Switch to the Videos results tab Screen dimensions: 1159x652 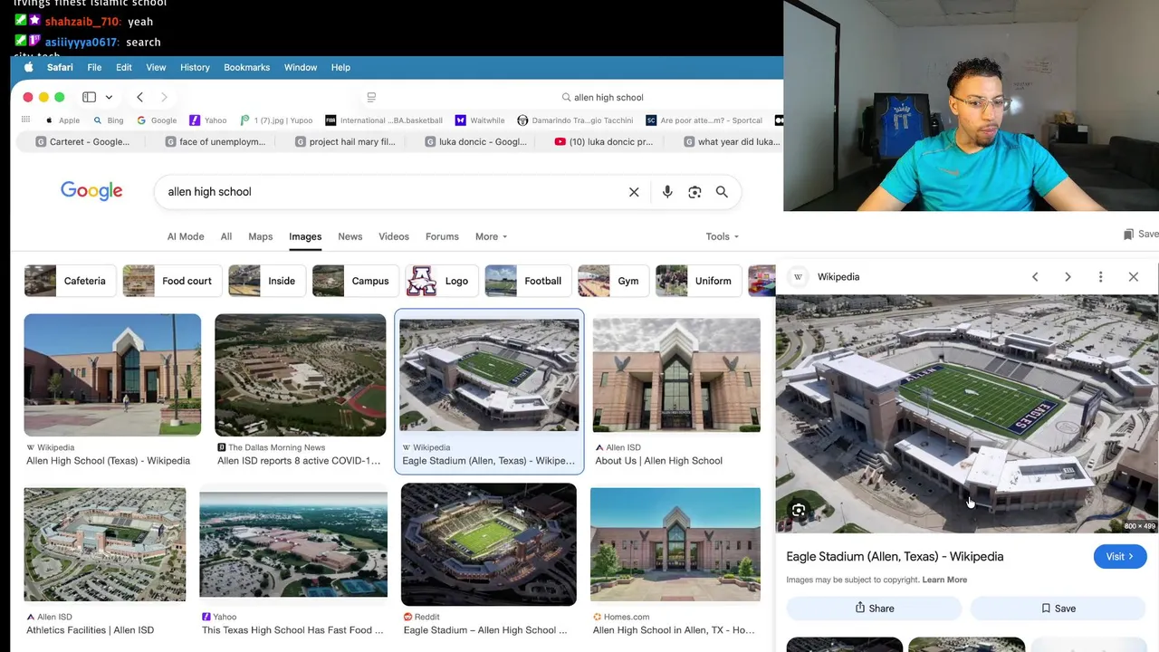click(394, 236)
